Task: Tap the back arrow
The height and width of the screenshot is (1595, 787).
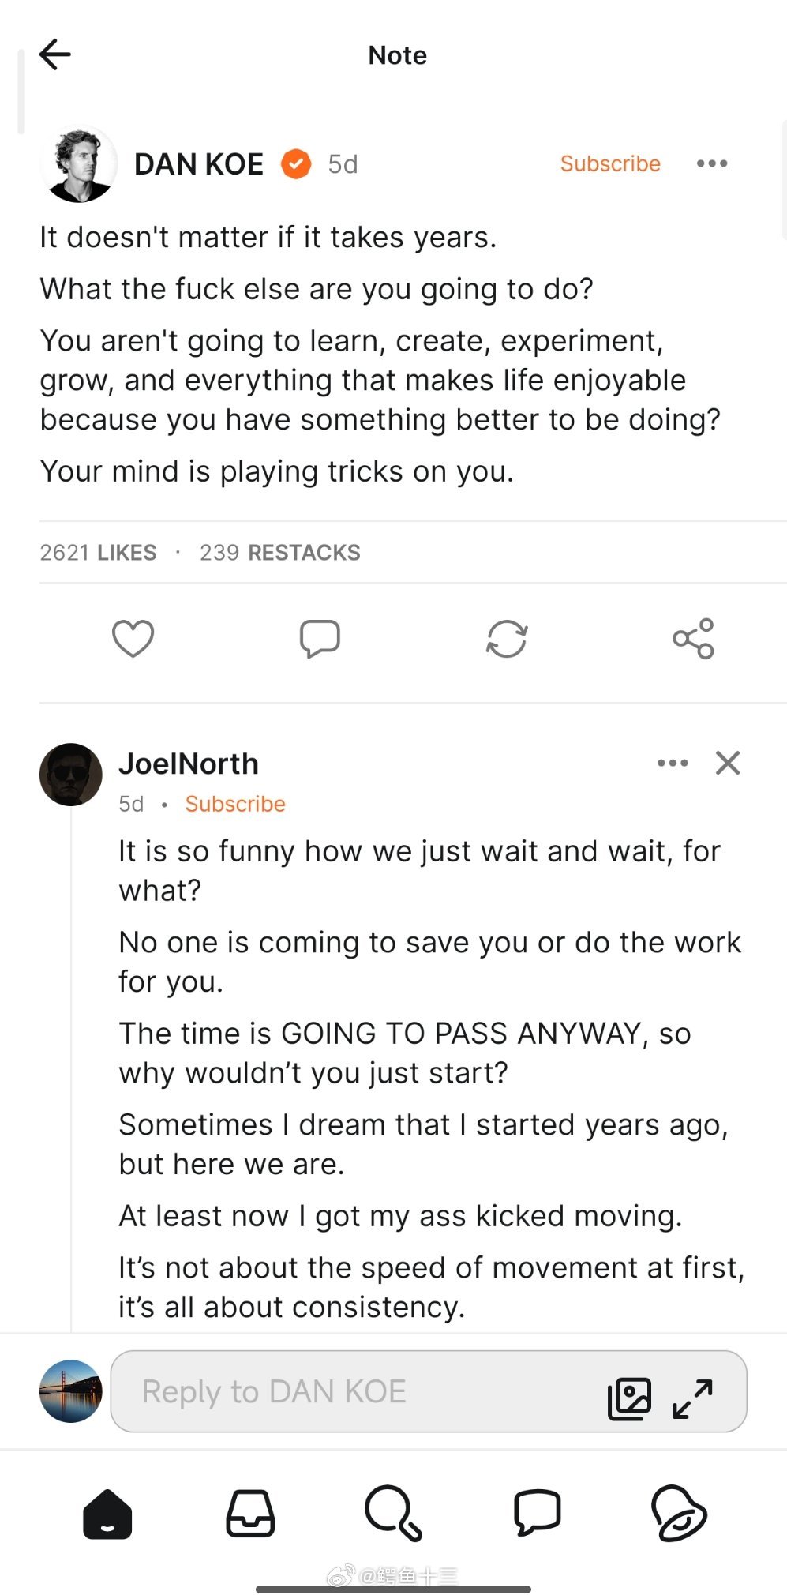Action: [x=55, y=54]
